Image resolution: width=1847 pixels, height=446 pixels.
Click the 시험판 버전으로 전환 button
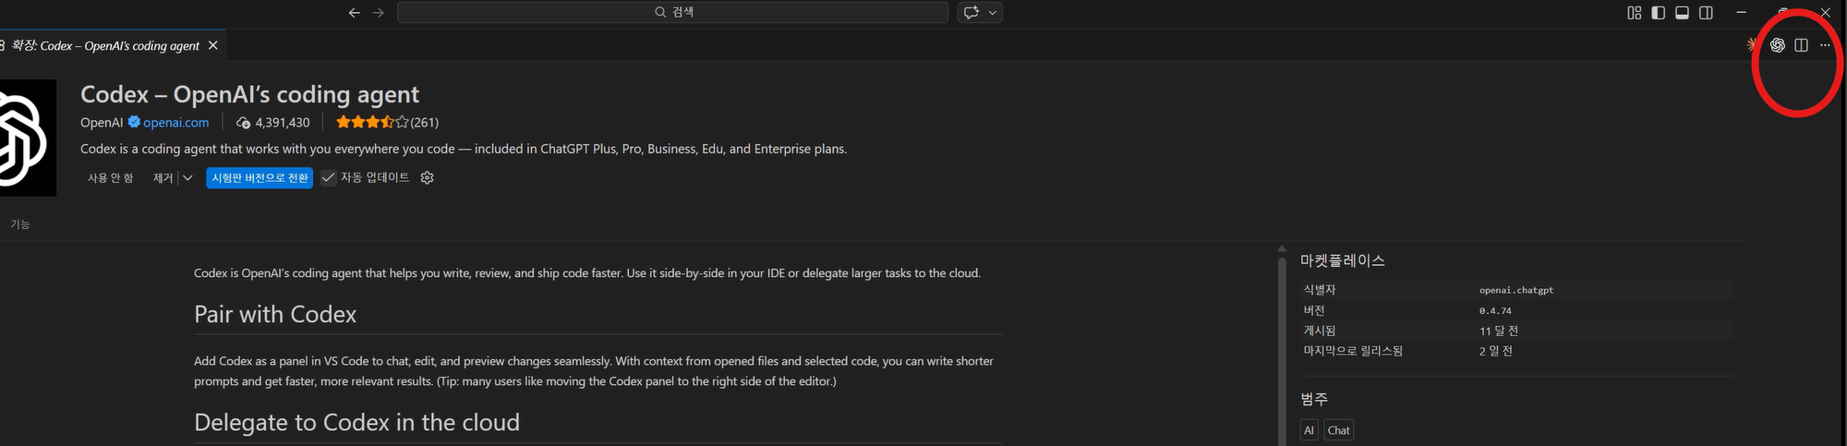pos(260,178)
